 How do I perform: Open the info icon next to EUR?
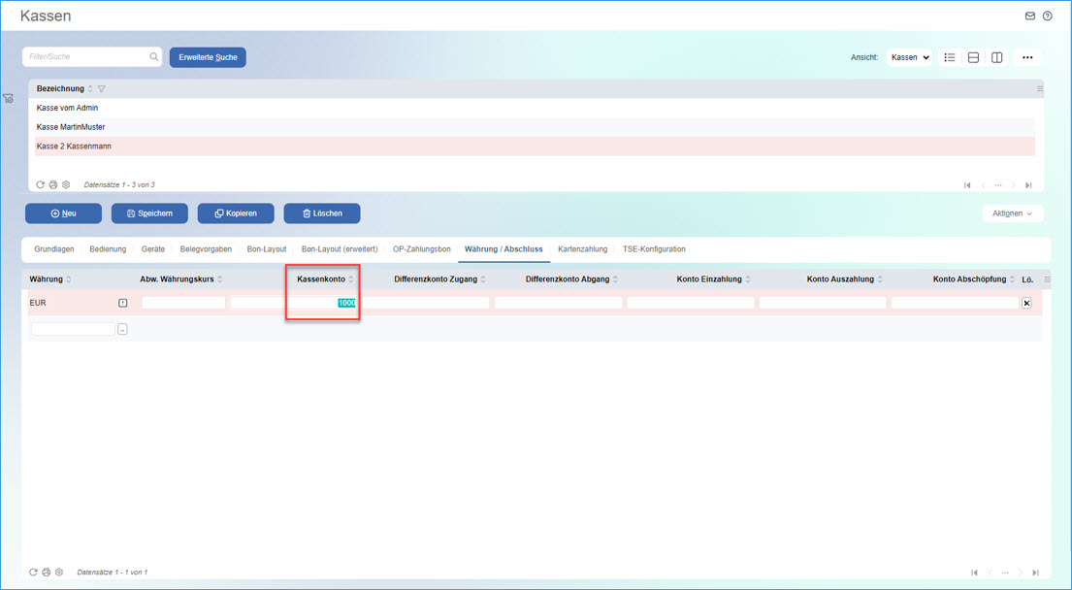tap(120, 303)
